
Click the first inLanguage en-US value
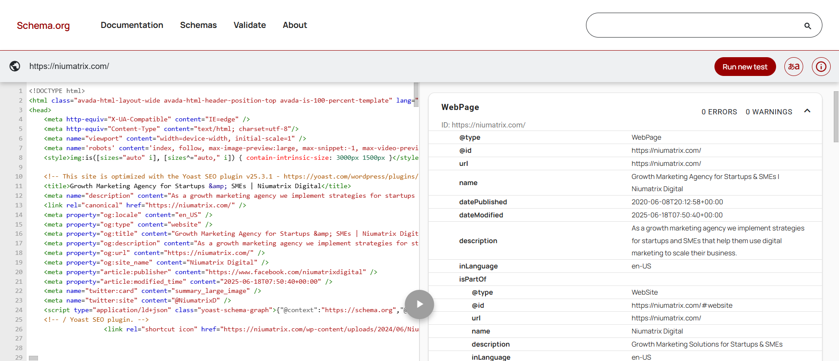[x=641, y=266]
